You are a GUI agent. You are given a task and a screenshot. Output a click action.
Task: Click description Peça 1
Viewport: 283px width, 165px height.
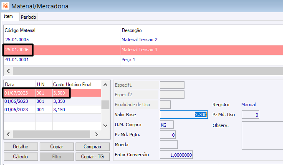(128, 60)
